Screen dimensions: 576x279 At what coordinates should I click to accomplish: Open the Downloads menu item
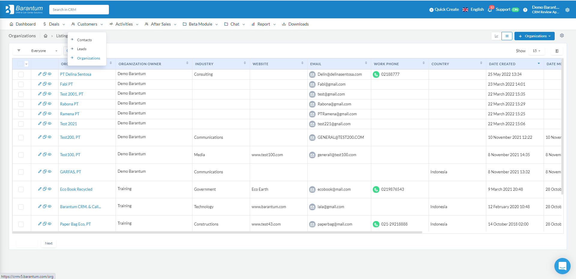tap(295, 24)
